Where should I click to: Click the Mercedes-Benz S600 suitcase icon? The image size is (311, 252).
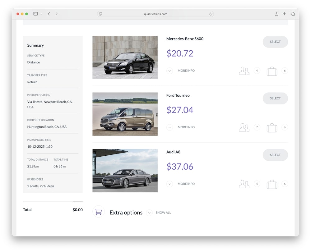[272, 71]
